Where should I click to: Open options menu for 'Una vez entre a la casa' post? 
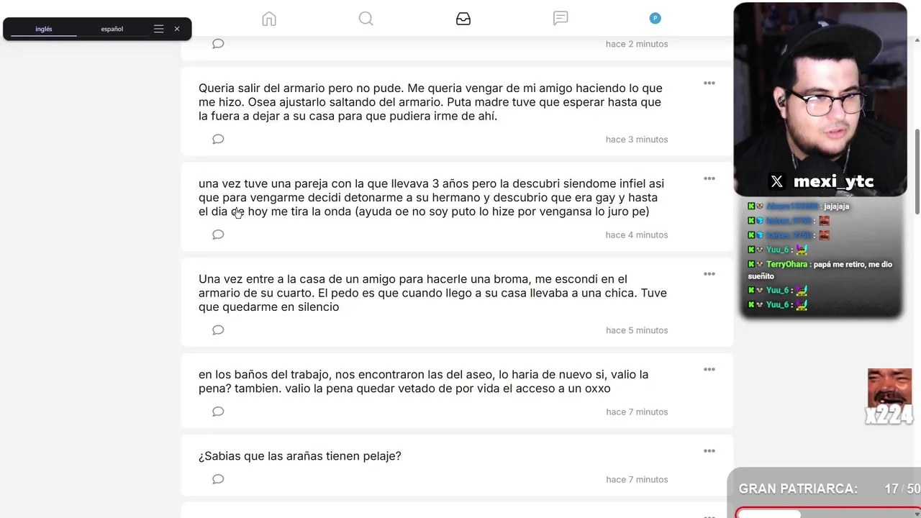coord(709,274)
